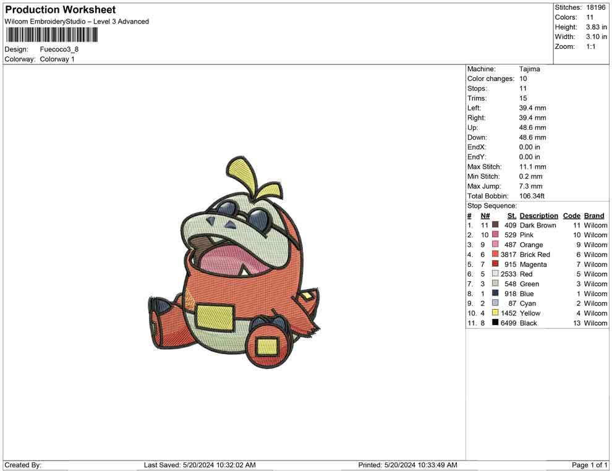The width and height of the screenshot is (612, 471).
Task: Click the Color changes value 10
Action: [x=523, y=79]
